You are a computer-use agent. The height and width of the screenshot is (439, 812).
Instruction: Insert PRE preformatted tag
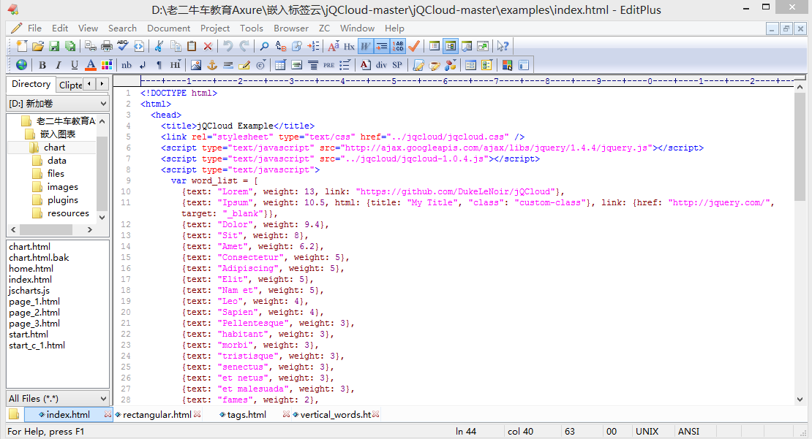coord(329,64)
